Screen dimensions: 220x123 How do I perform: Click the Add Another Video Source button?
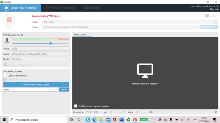(36, 85)
